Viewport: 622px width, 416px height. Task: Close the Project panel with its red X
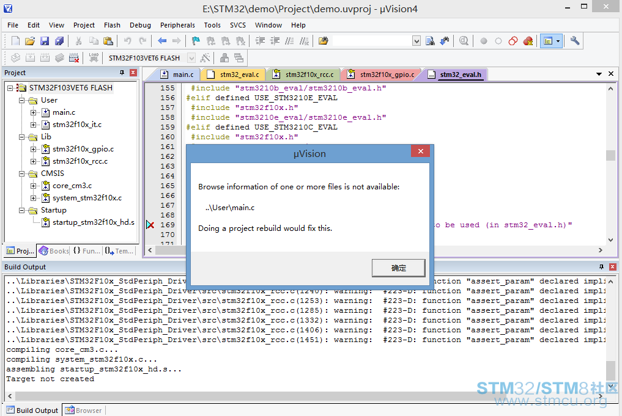click(133, 73)
